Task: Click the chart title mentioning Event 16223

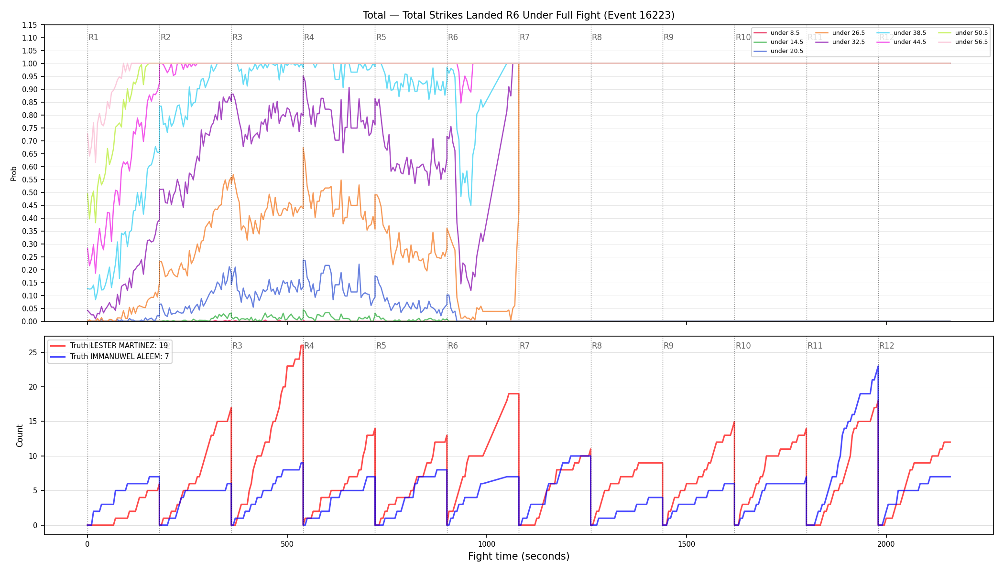Action: (x=519, y=15)
